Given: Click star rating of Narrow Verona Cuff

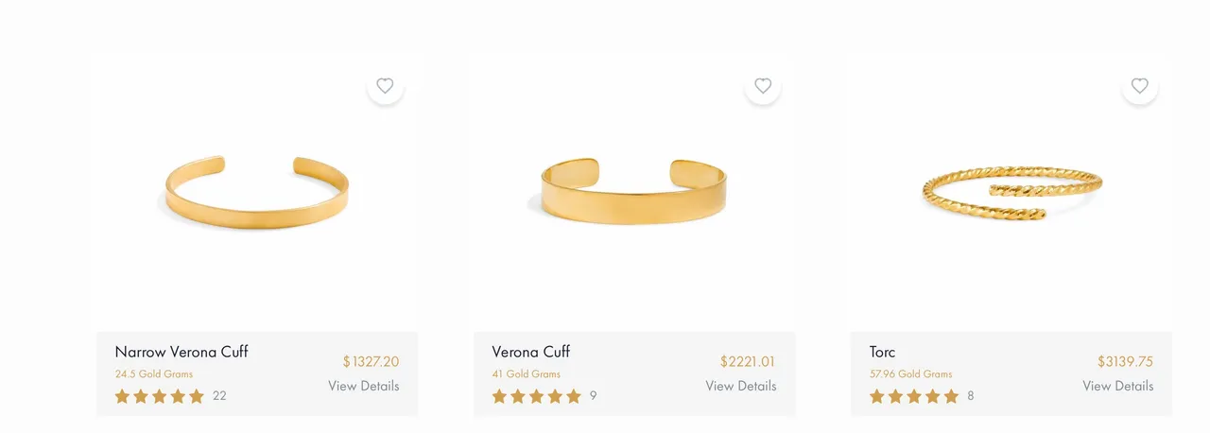Looking at the screenshot, I should (160, 396).
